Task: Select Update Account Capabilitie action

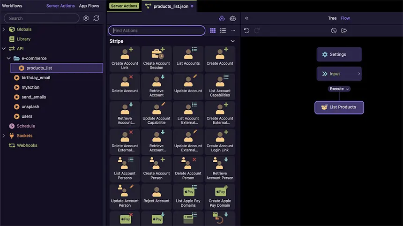Action: (156, 114)
